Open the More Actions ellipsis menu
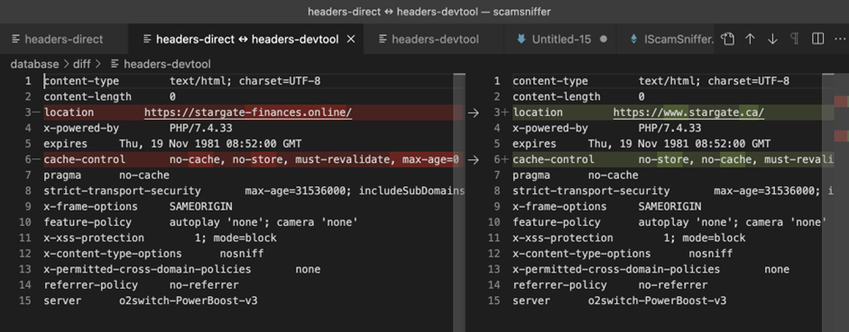Screen dimensions: 849x332 tap(840, 39)
